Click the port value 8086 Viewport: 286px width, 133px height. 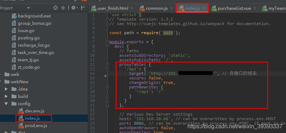138,123
